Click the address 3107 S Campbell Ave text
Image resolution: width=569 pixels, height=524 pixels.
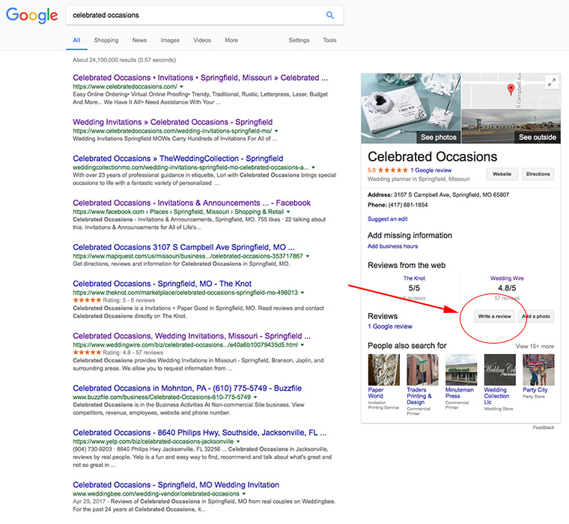[451, 195]
